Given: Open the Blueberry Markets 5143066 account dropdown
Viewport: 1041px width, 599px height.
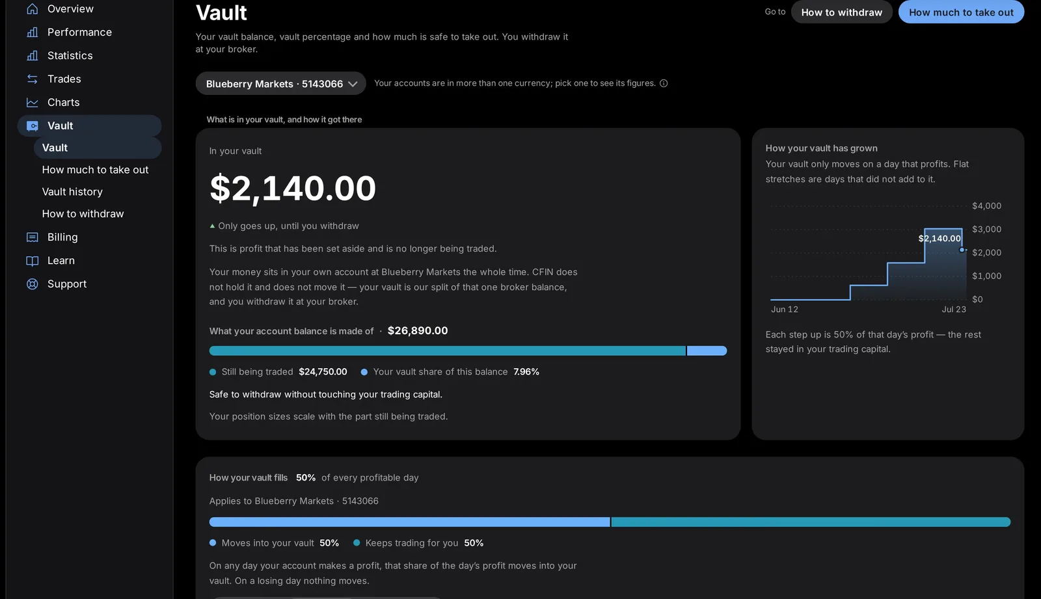Looking at the screenshot, I should (x=280, y=83).
